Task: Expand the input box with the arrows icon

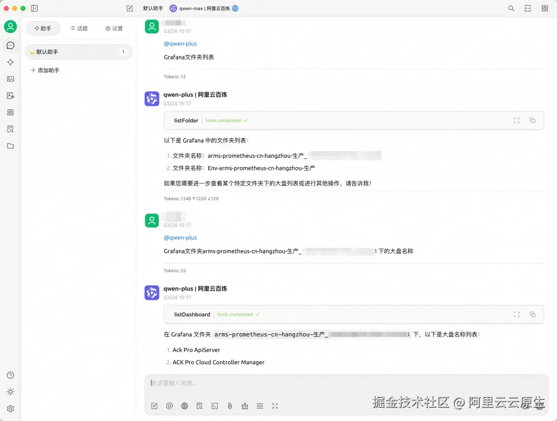Action: click(275, 406)
